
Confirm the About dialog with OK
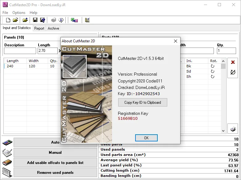click(146, 138)
